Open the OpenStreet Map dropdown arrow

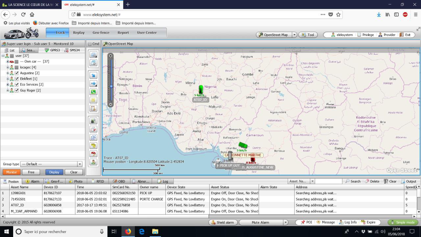(294, 35)
